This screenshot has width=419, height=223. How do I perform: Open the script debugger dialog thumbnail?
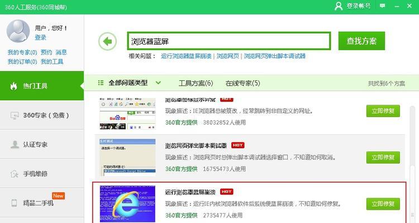(127, 157)
